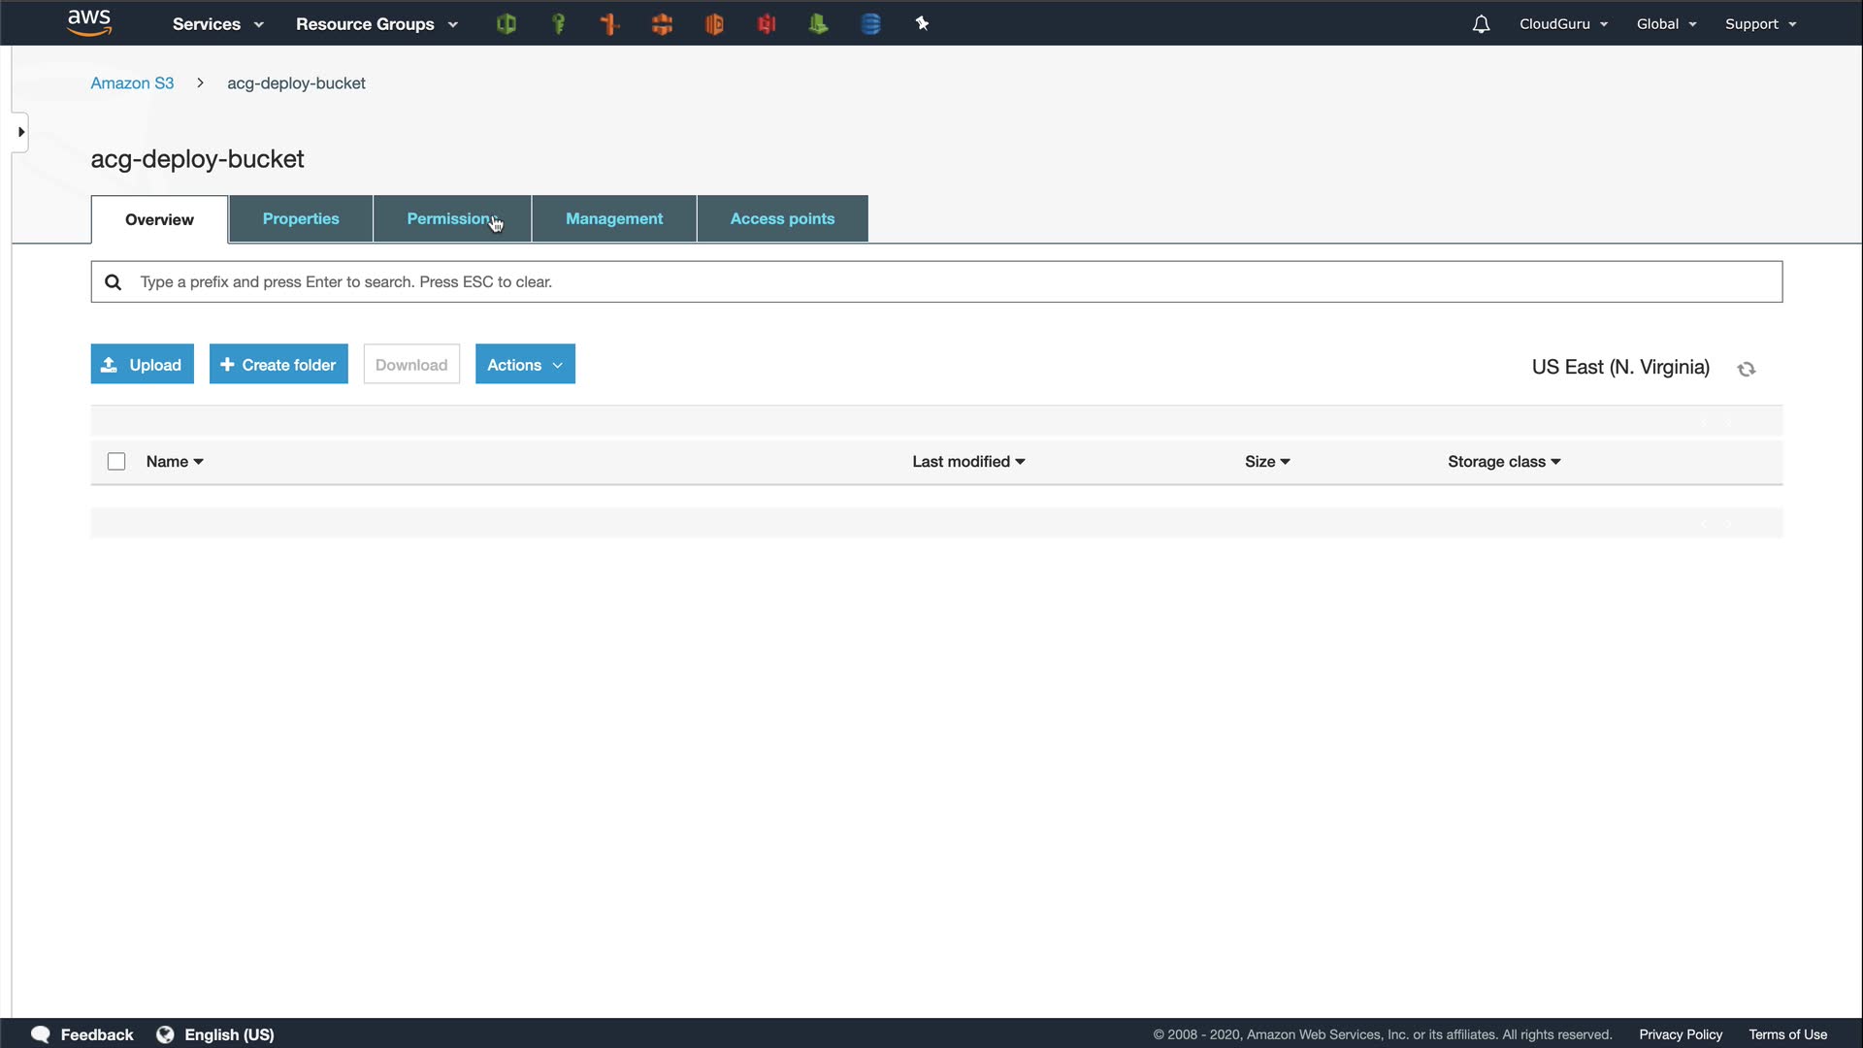Click the white pushpin icon in navbar
This screenshot has width=1863, height=1048.
[x=922, y=24]
